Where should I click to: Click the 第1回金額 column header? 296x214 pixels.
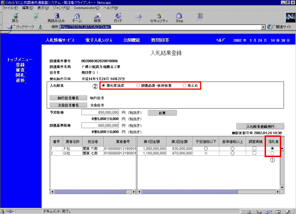[152, 141]
